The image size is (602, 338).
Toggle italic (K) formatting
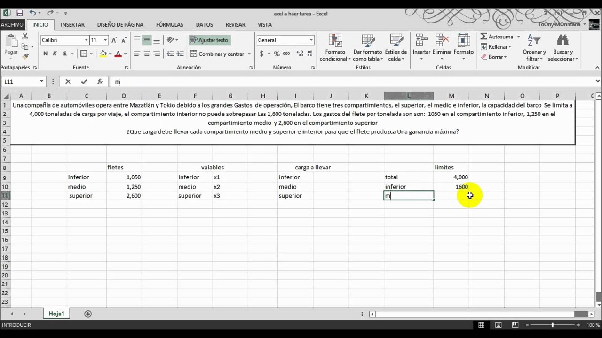click(55, 54)
